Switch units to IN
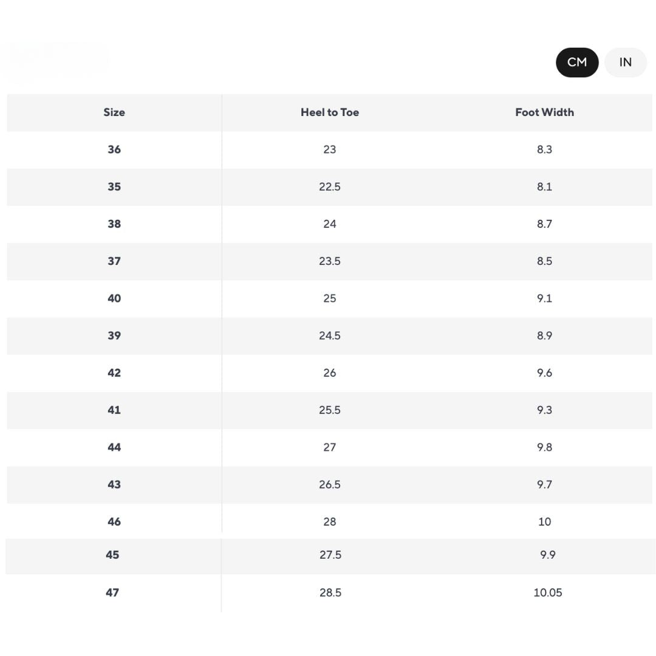 pos(625,62)
